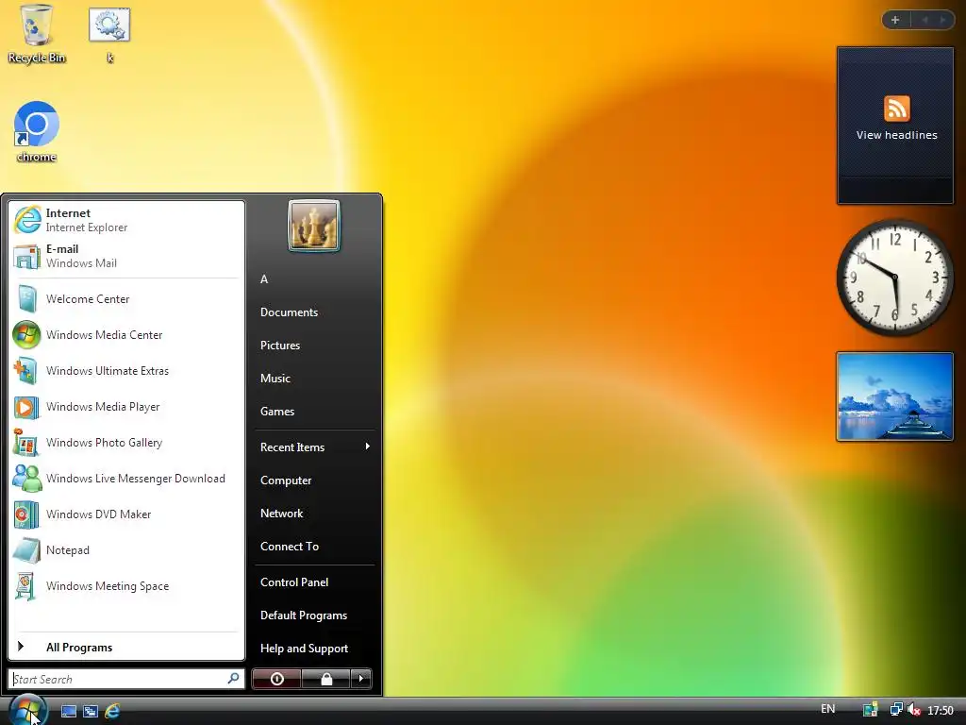Viewport: 966px width, 725px height.
Task: Open Windows Ultimate Extras
Action: [x=126, y=370]
